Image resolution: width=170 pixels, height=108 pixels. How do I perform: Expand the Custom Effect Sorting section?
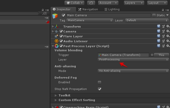[56, 100]
